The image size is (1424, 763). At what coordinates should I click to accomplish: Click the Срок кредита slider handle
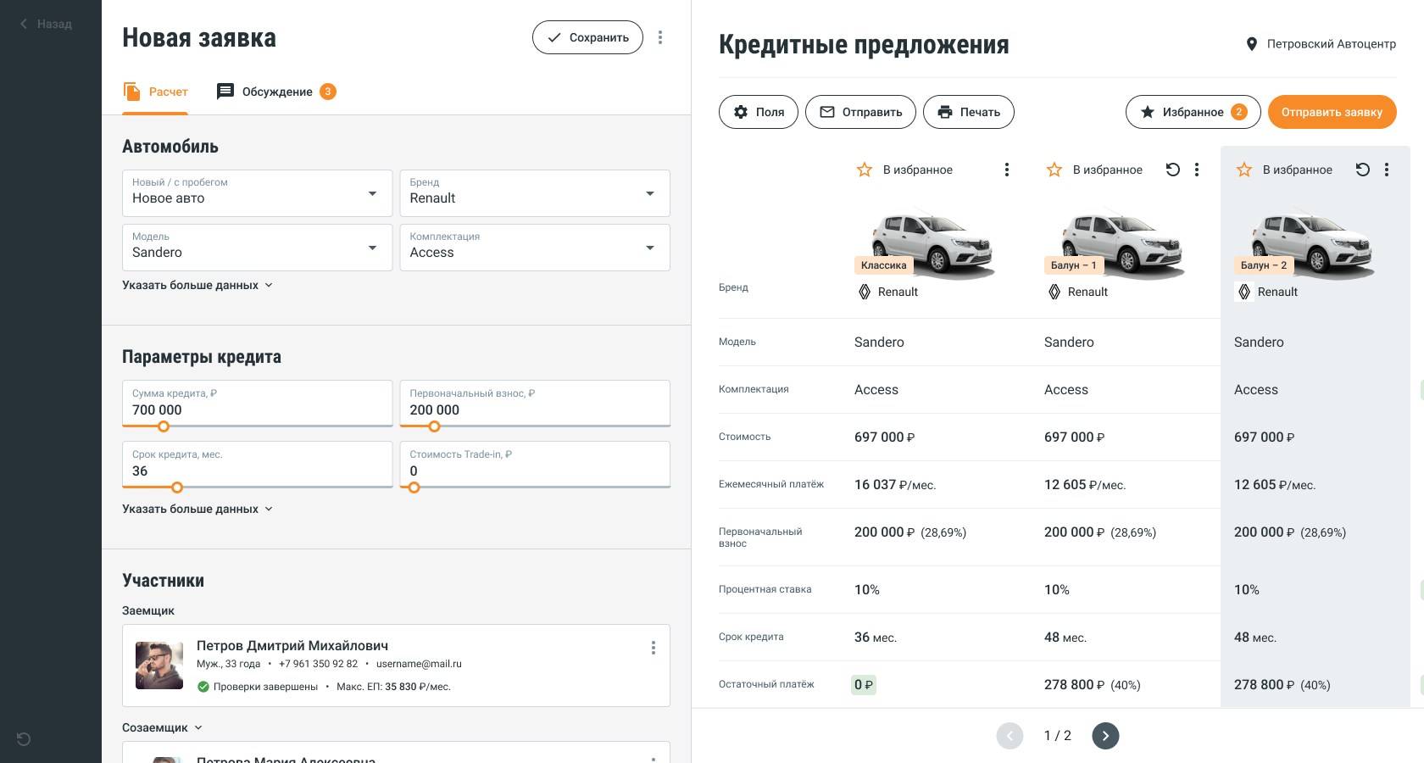click(177, 487)
